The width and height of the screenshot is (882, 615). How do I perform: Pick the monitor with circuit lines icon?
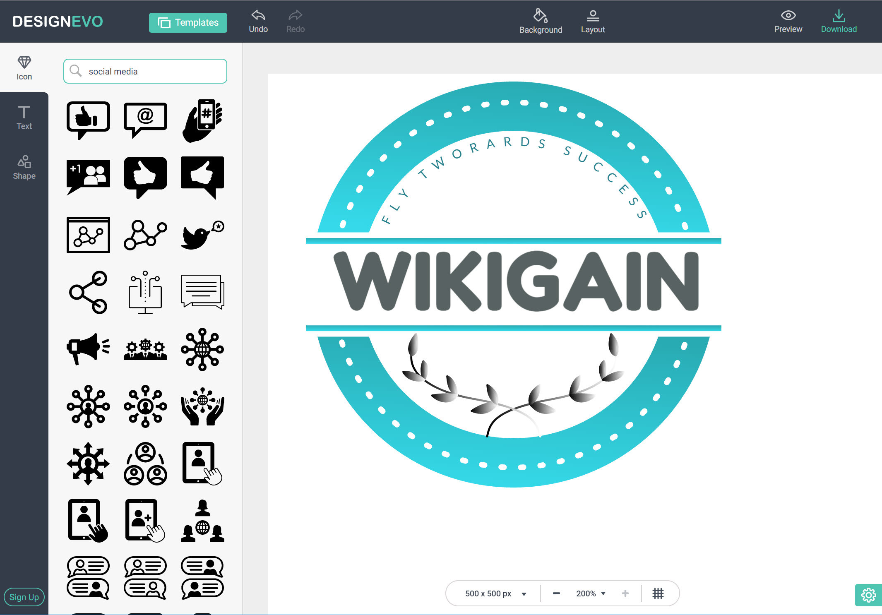coord(145,292)
